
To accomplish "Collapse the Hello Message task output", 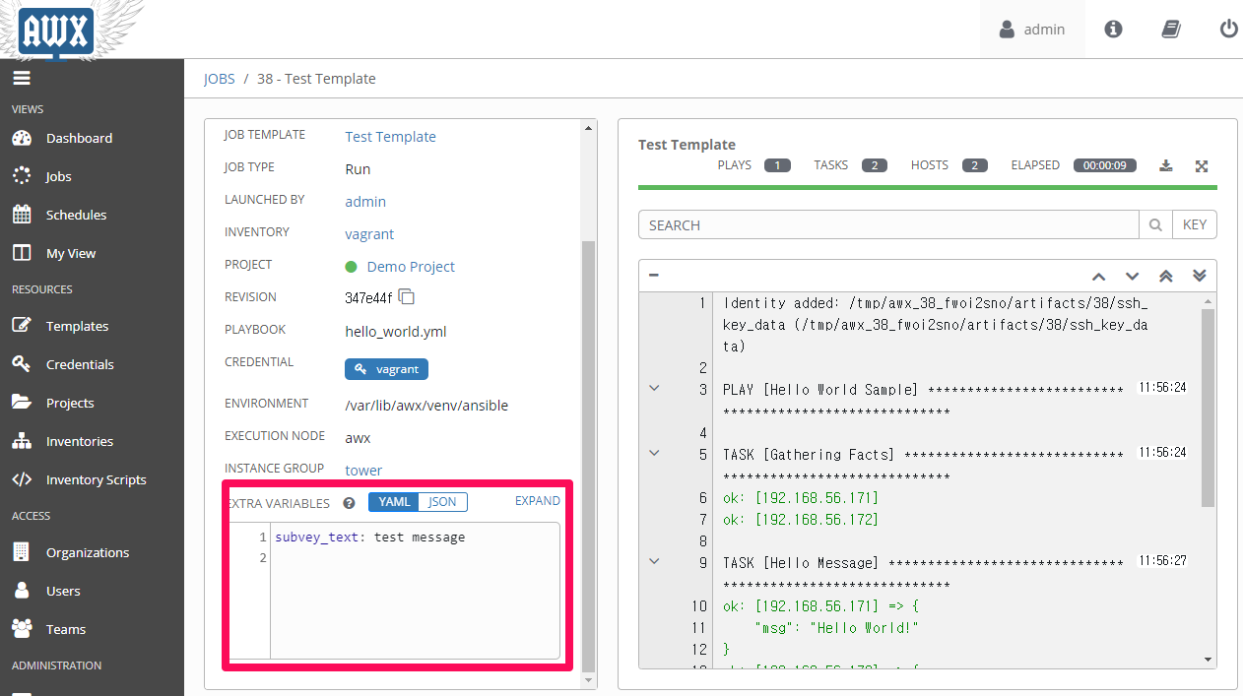I will (x=653, y=560).
